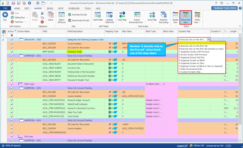Open the Dynamic Skip combo box arrow
This screenshot has width=243, height=148.
tap(208, 40)
